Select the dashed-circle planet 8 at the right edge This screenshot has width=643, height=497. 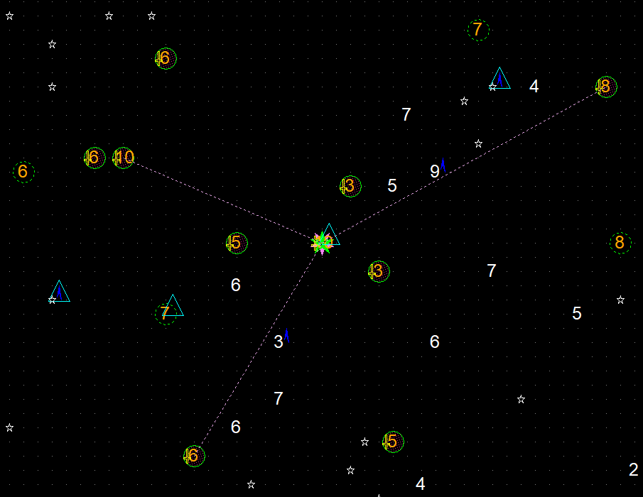coord(620,243)
